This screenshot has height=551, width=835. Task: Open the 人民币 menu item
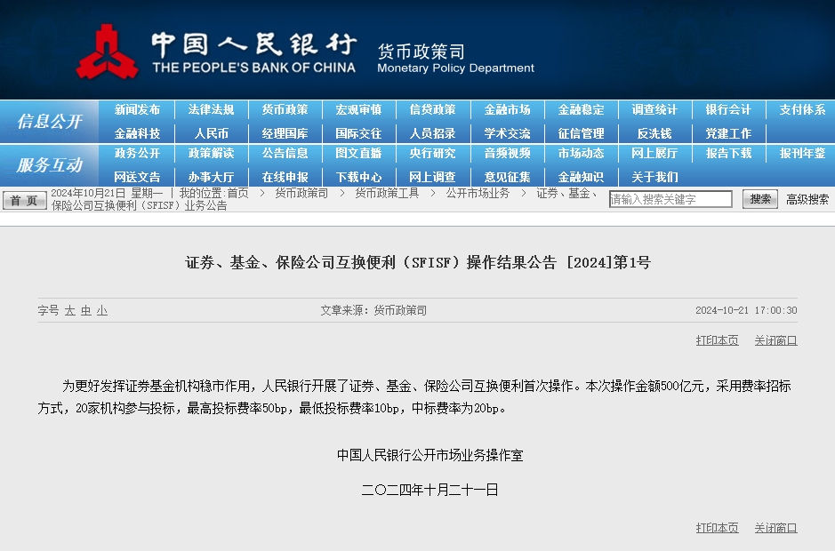pyautogui.click(x=211, y=133)
